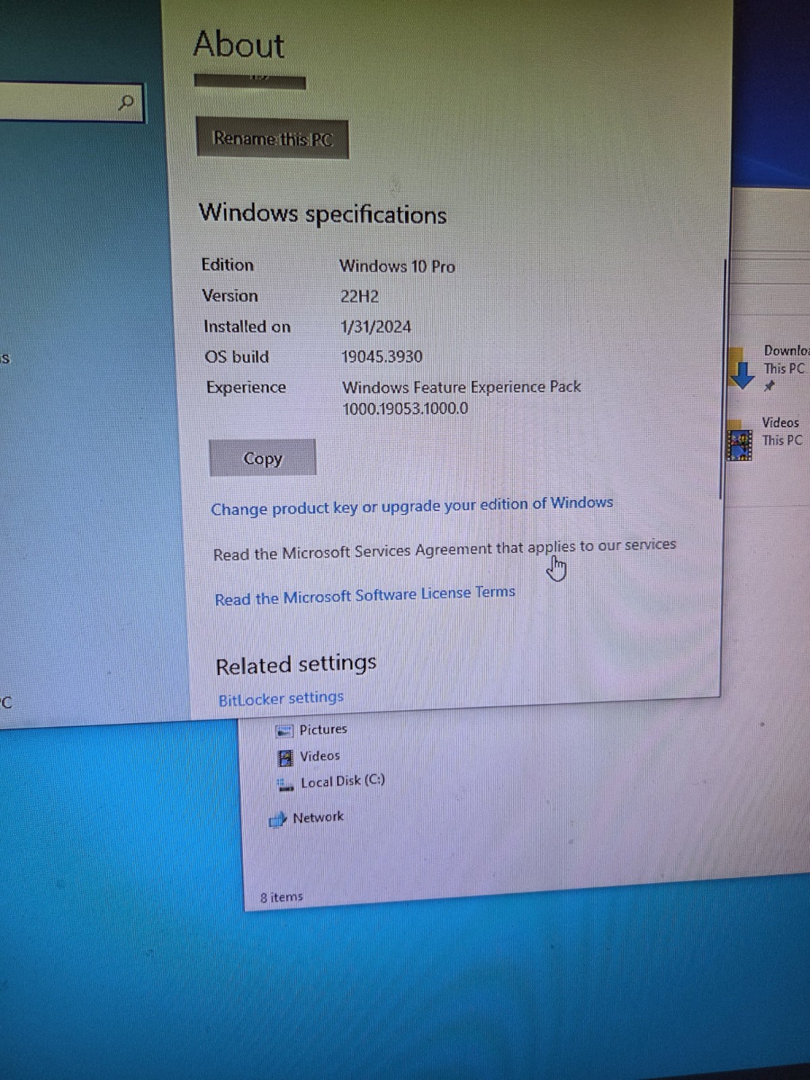Click the Edition label

pos(227,265)
